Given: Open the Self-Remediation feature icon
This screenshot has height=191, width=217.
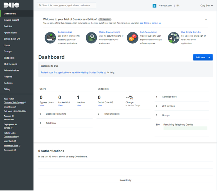Looking at the screenshot, I should coord(132,38).
